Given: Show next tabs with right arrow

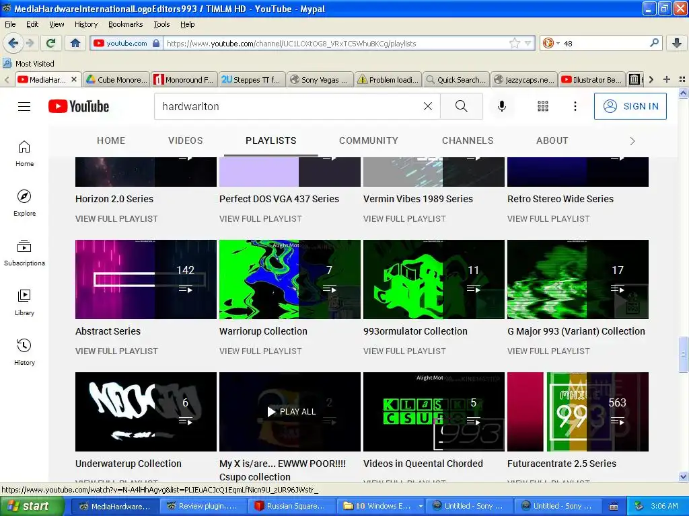Looking at the screenshot, I should tap(651, 79).
